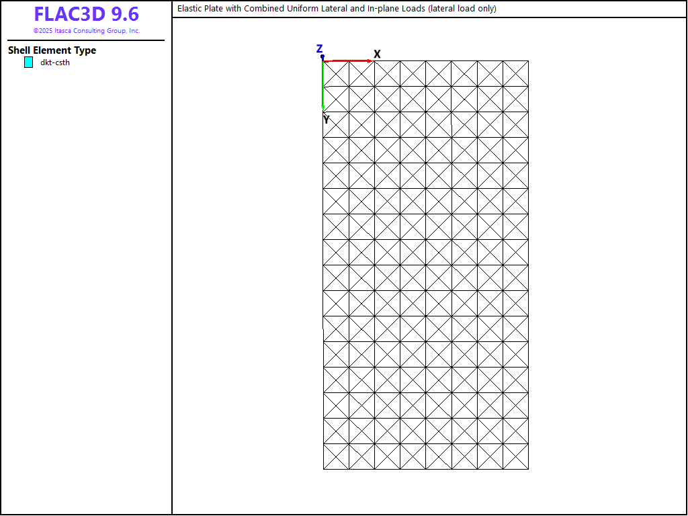Open the Itasca Consulting Group copyright link
The height and width of the screenshot is (516, 688).
[86, 31]
